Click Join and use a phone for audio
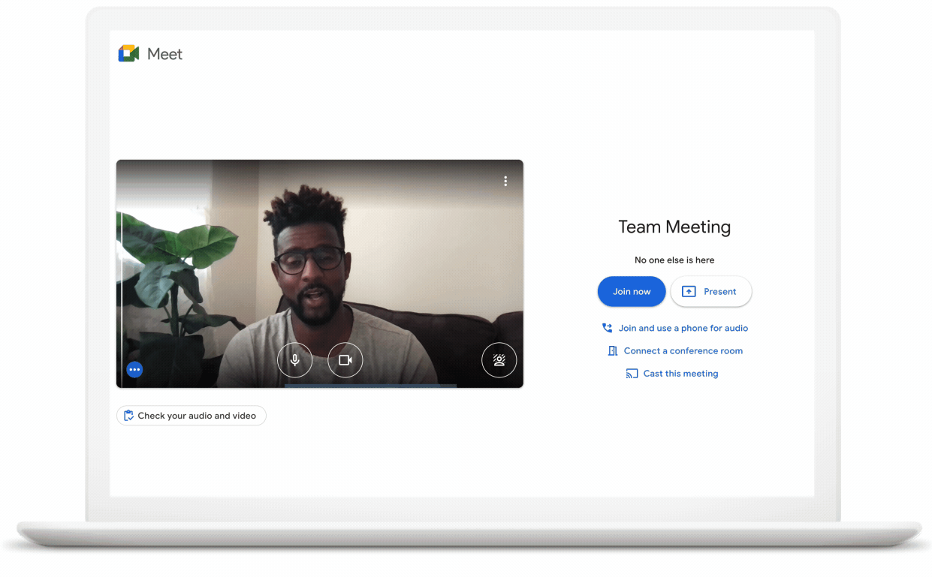 (x=683, y=328)
